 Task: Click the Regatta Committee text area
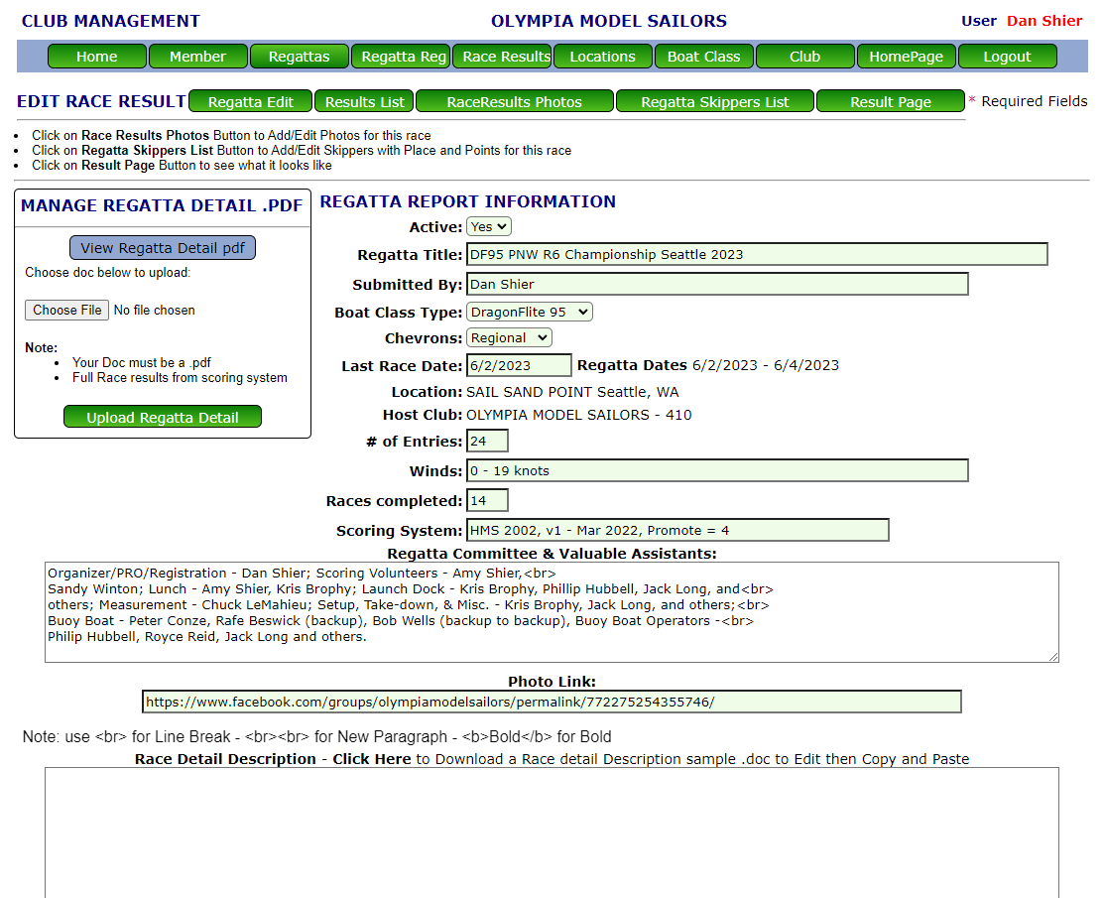pyautogui.click(x=552, y=612)
